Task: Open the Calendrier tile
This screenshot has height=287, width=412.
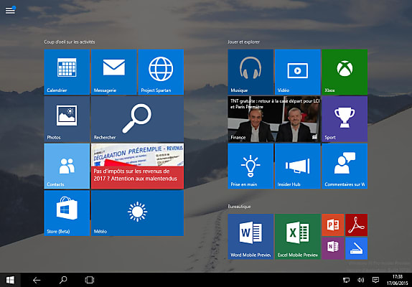Action: point(67,72)
